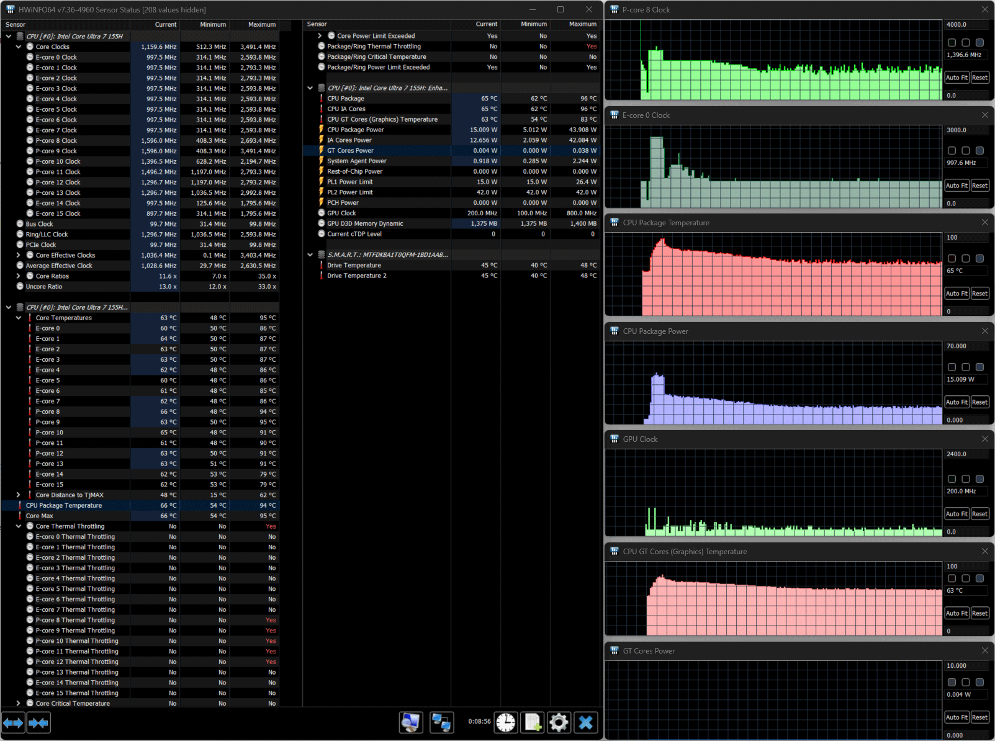Viewport: 995px width, 741px height.
Task: Open the networked computers icon in the bottom toolbar
Action: click(x=442, y=722)
